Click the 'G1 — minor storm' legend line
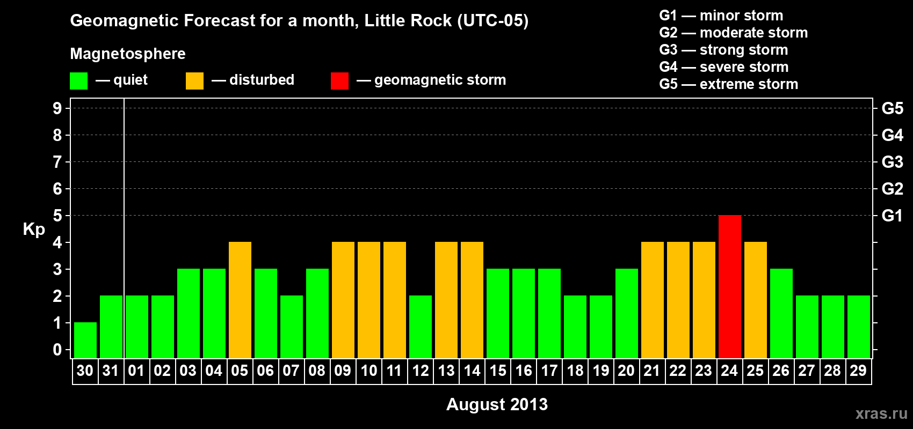 (721, 16)
